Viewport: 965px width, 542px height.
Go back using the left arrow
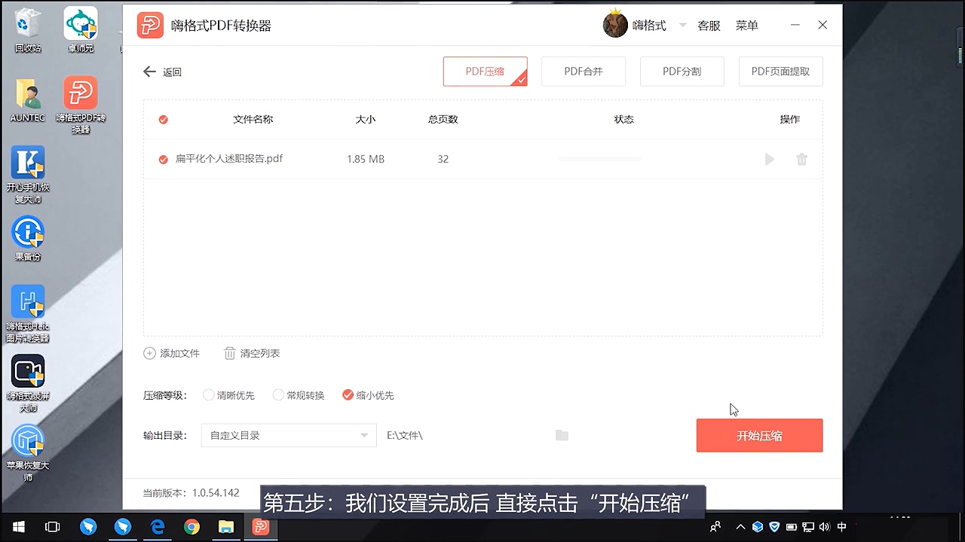[x=149, y=71]
